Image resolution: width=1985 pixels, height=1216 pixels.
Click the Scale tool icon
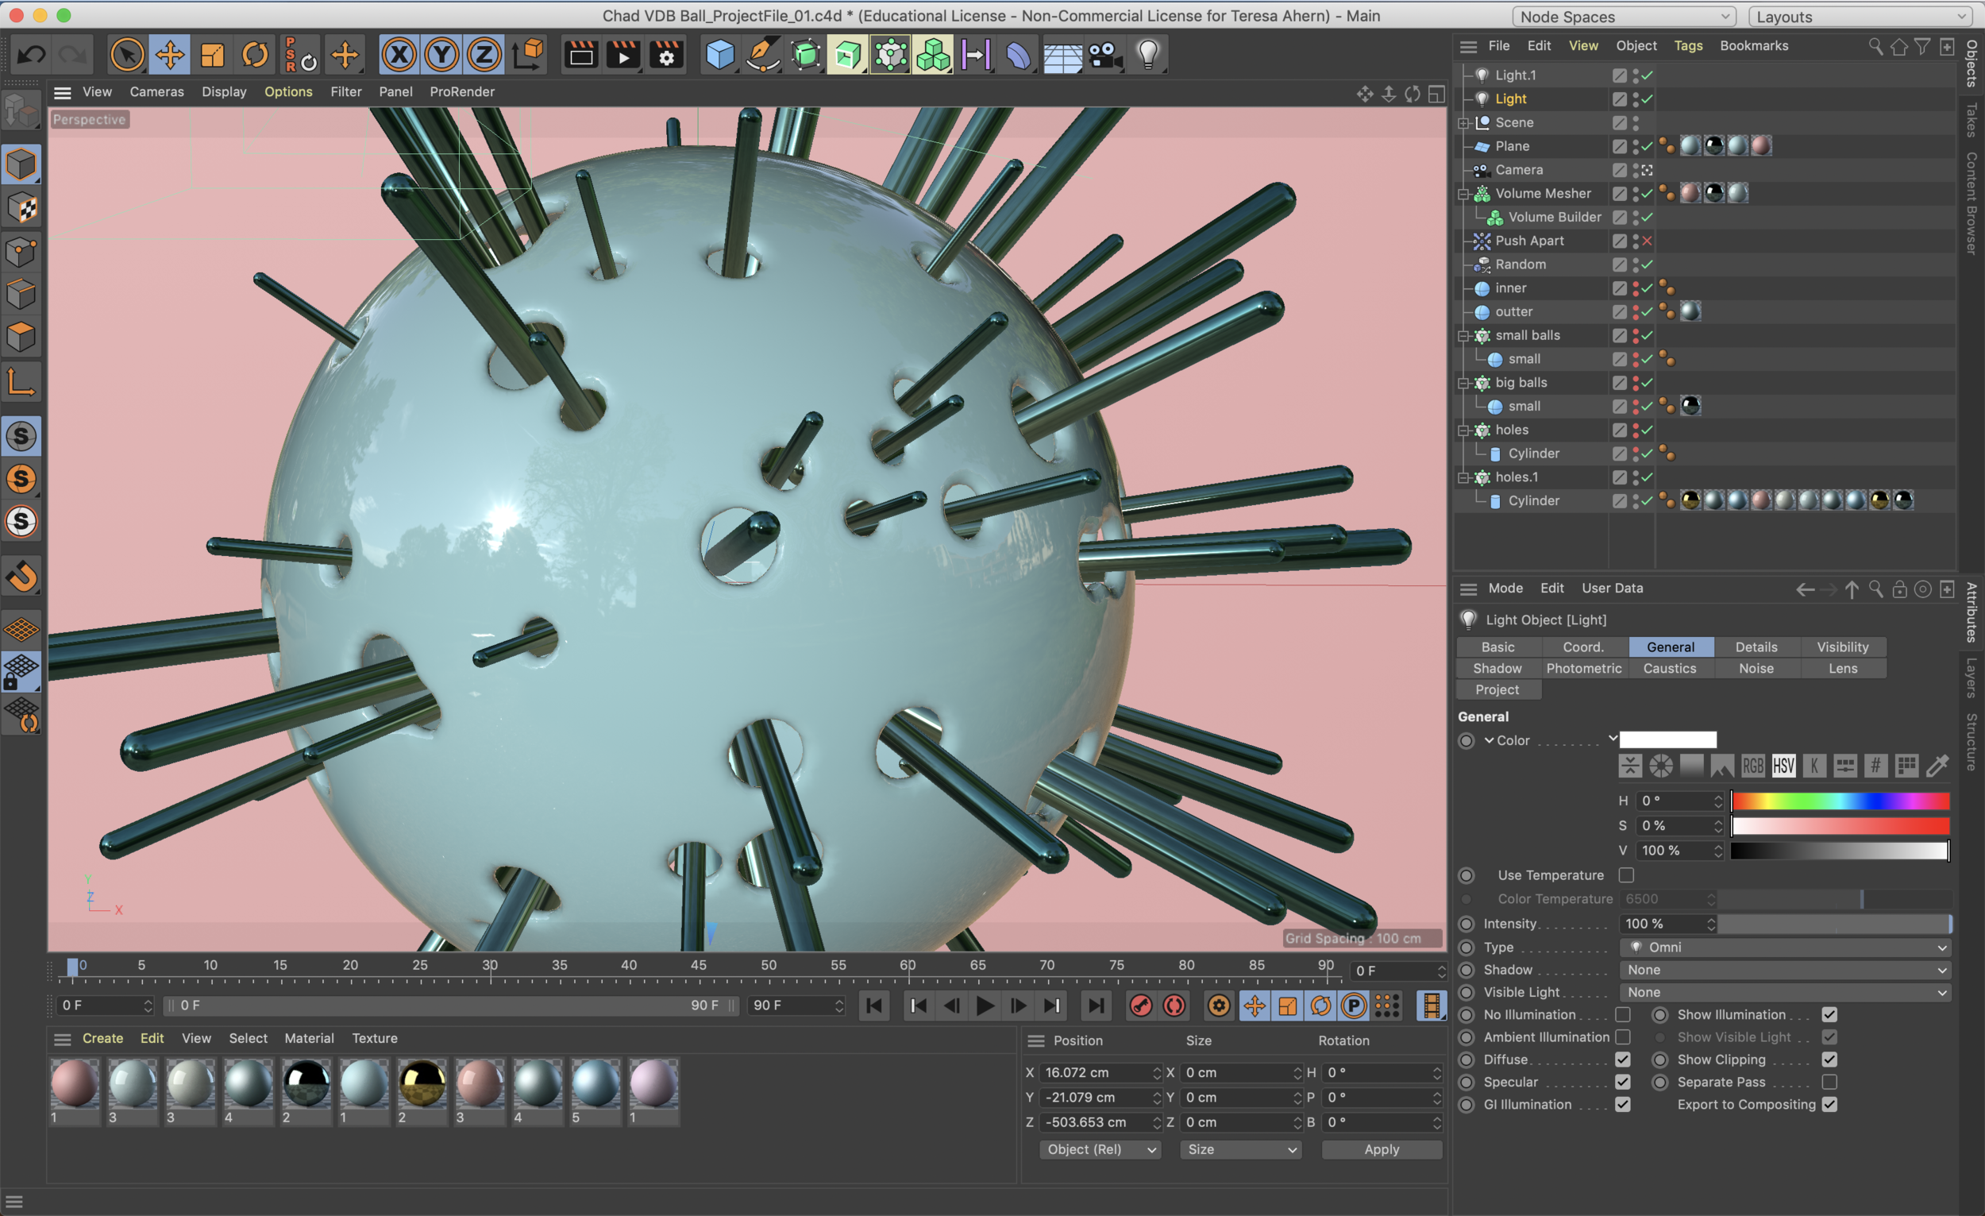click(212, 56)
